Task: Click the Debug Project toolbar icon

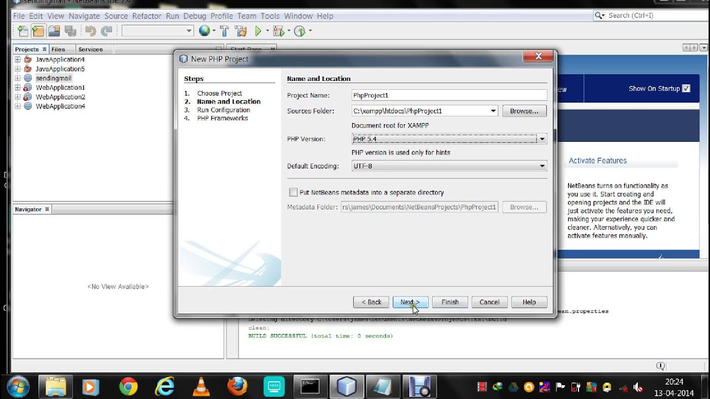Action: (x=278, y=31)
